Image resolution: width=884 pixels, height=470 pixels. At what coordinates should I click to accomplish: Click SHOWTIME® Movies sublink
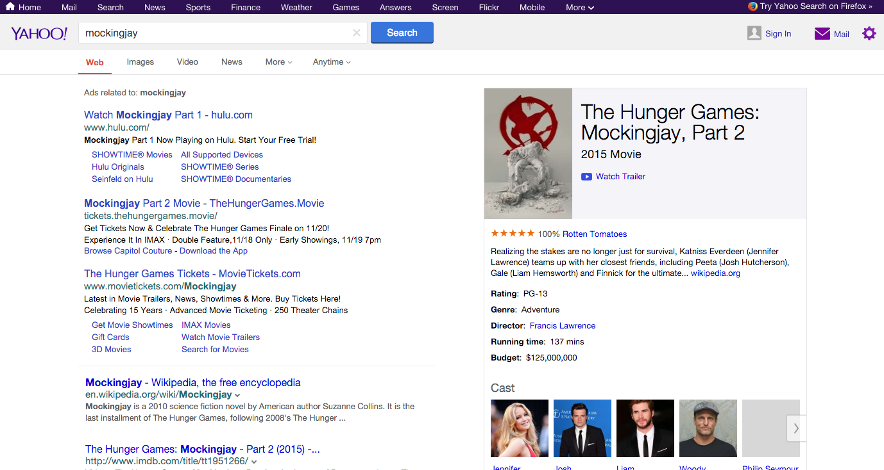click(132, 155)
